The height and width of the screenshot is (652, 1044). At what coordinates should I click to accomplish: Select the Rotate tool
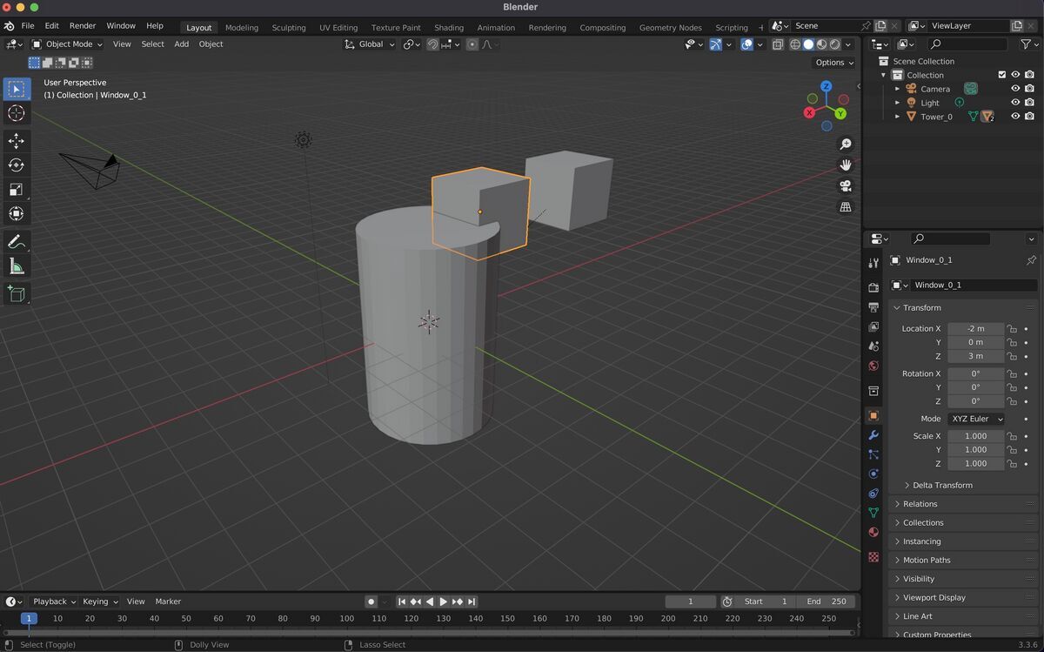[17, 165]
